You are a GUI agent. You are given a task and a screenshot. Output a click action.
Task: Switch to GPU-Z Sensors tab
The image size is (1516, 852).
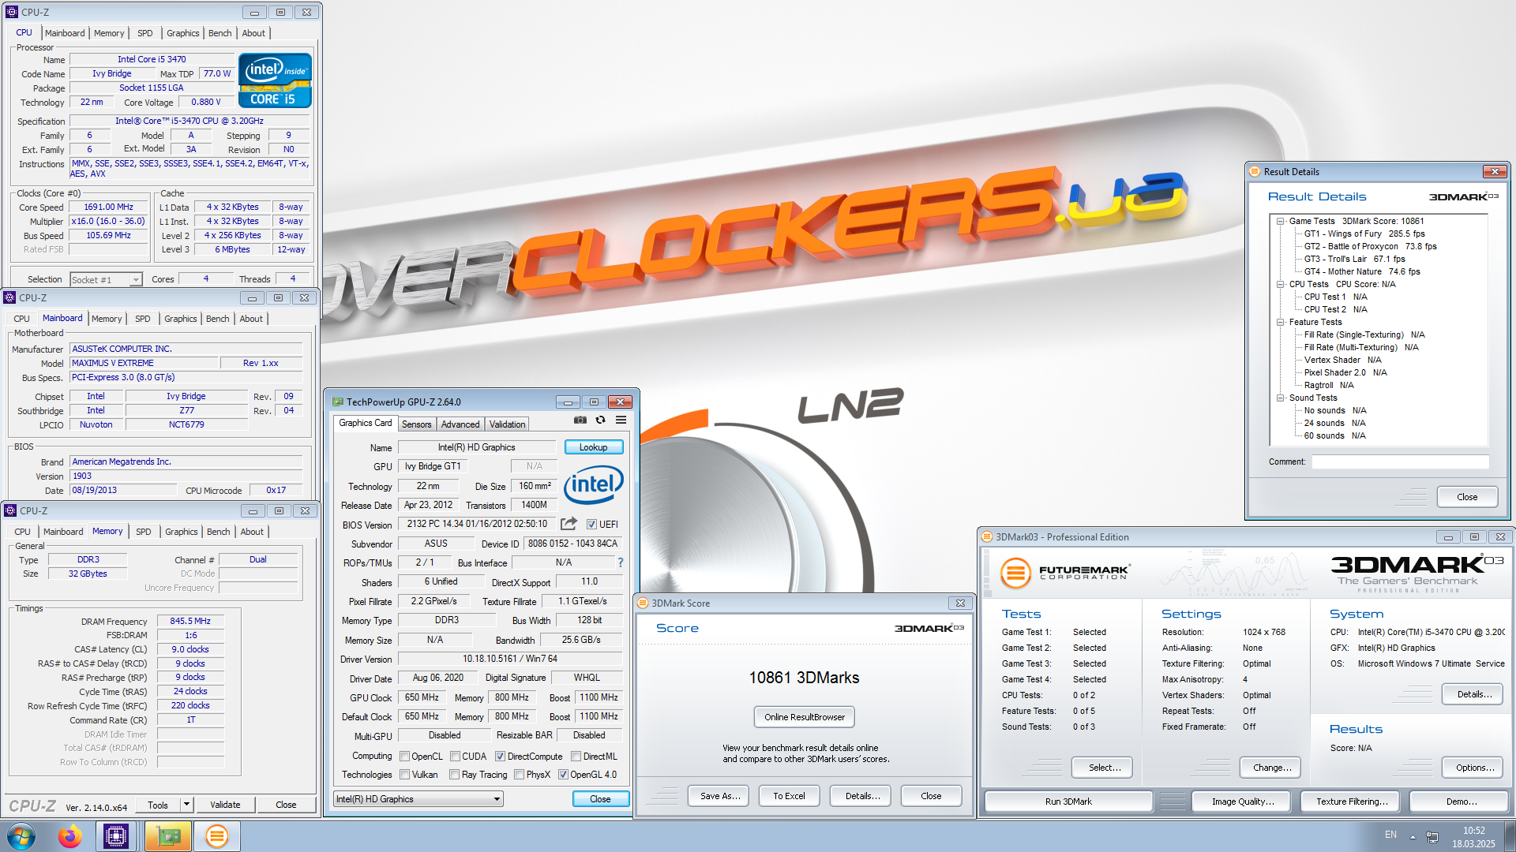416,424
